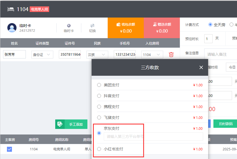The image size is (237, 159).
Task: Select 携程支付 radio option
Action: point(99,107)
